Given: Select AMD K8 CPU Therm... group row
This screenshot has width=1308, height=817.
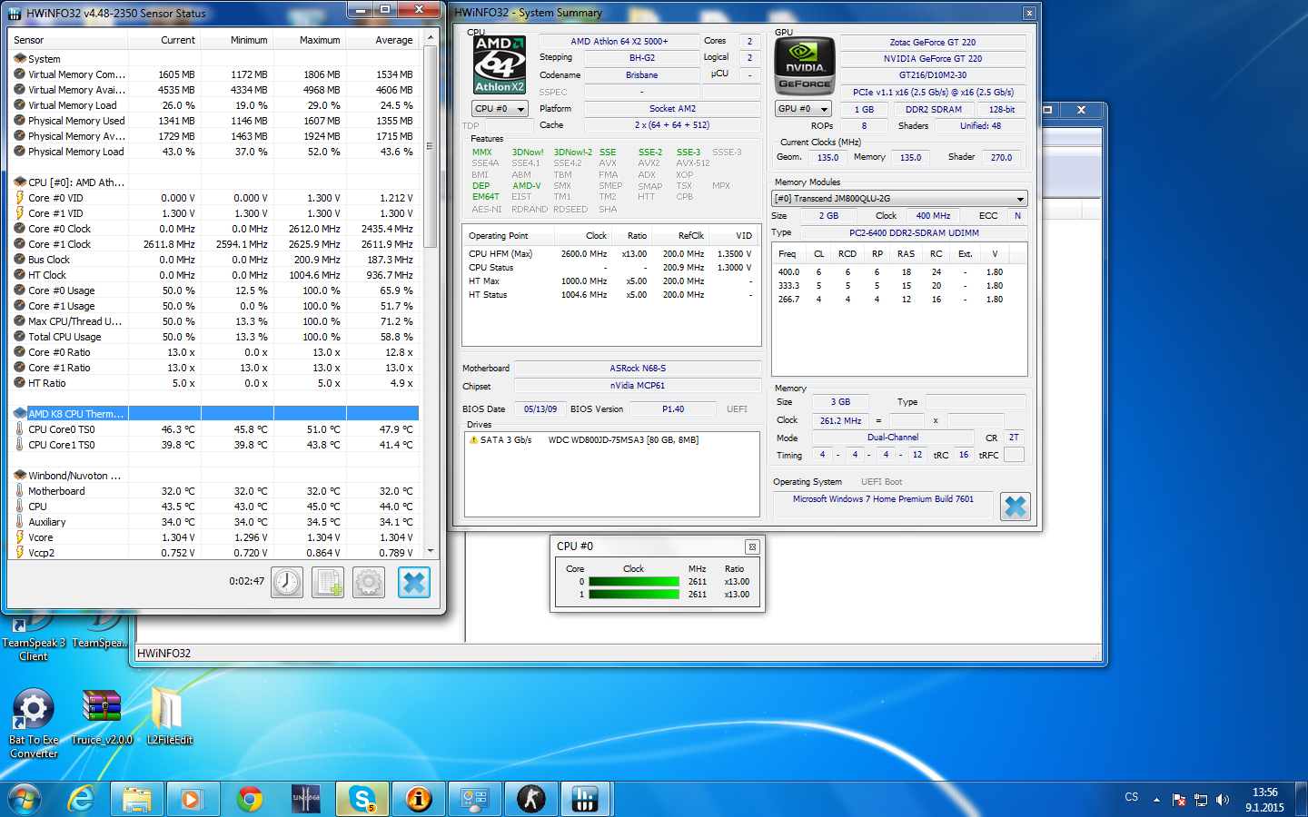Looking at the screenshot, I should [x=215, y=414].
